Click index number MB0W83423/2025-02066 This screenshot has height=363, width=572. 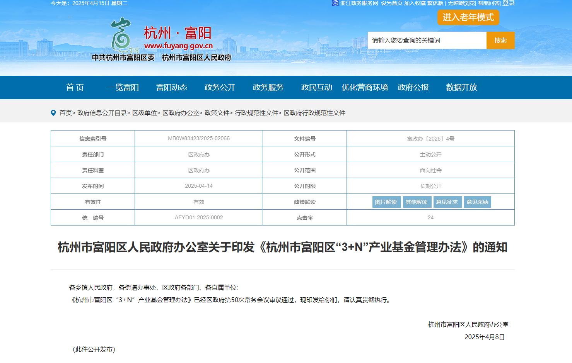(x=199, y=138)
